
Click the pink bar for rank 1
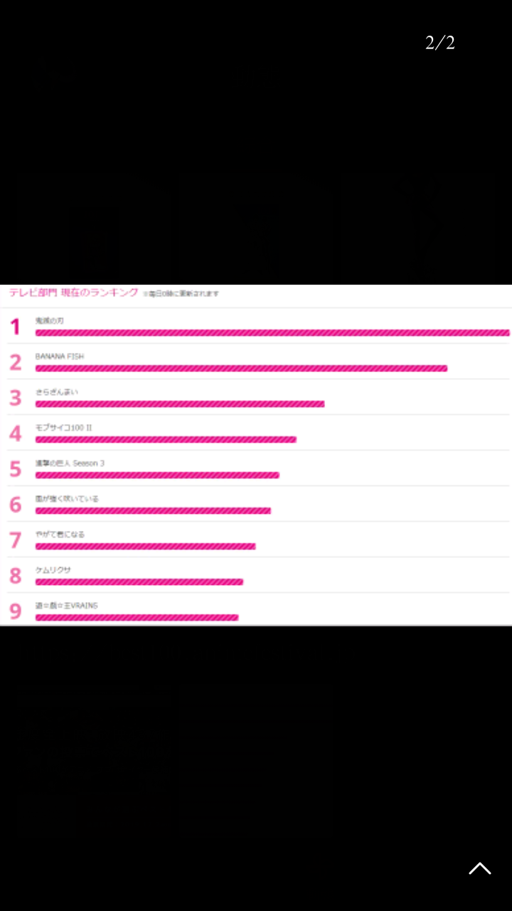pos(272,333)
